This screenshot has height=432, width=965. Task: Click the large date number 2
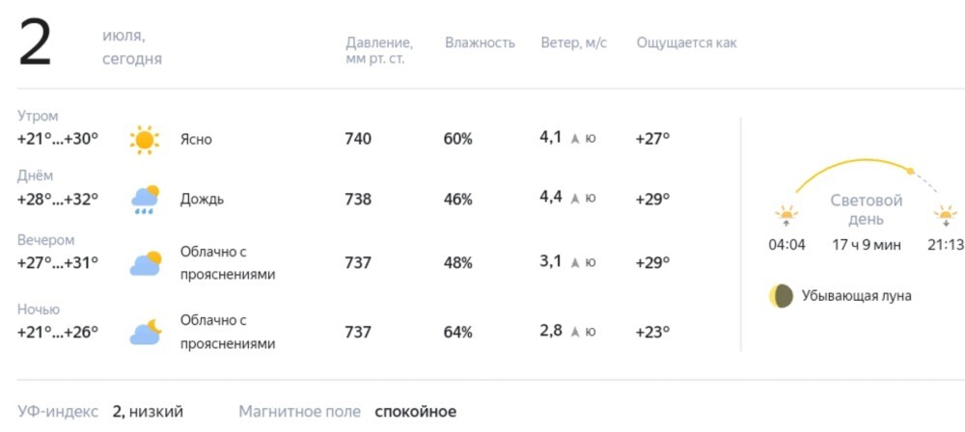(35, 43)
